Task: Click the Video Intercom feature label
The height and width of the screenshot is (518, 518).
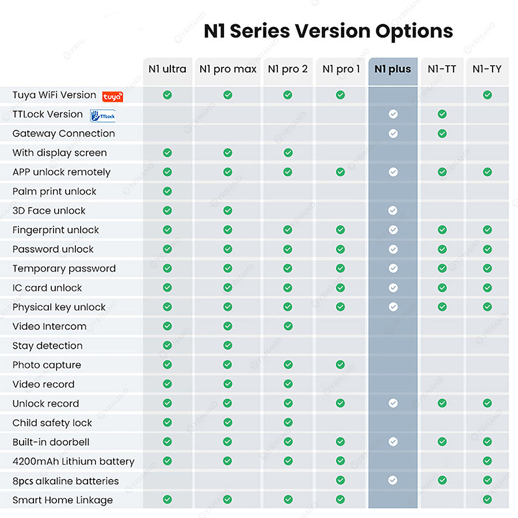Action: [49, 326]
